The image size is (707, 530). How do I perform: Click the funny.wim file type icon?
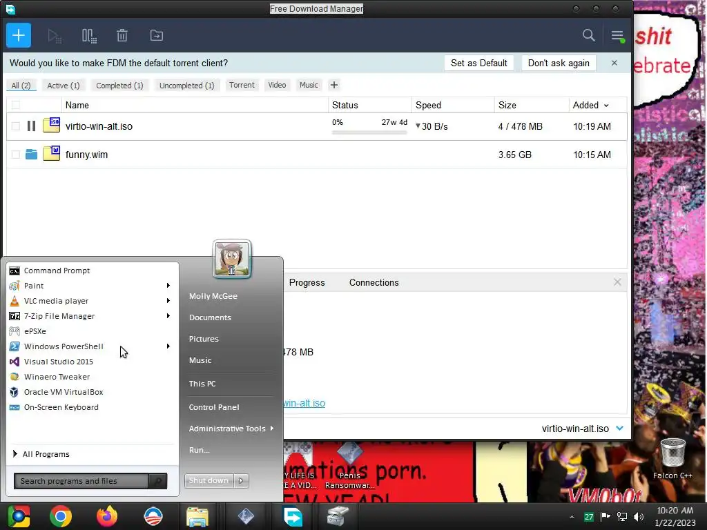pyautogui.click(x=51, y=153)
